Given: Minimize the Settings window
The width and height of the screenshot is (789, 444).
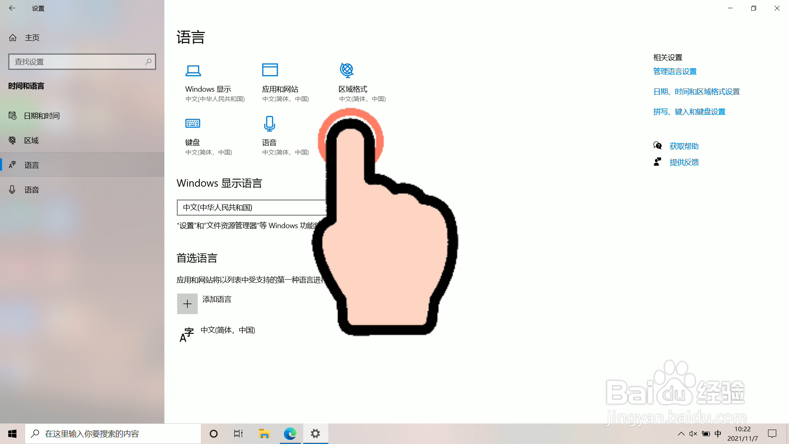Looking at the screenshot, I should click(x=730, y=8).
